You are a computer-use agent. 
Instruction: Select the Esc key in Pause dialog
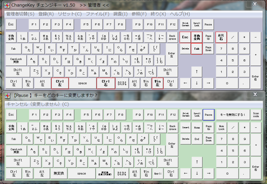[11, 115]
